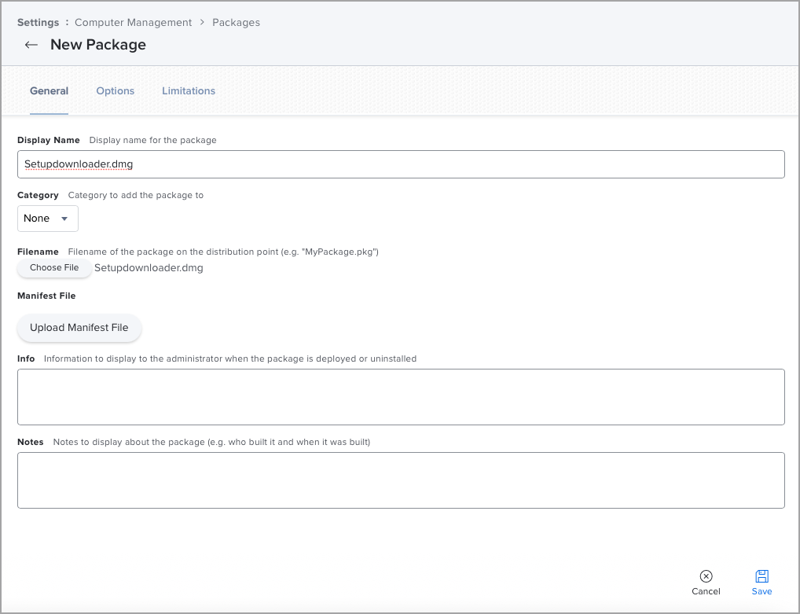Click inside the Display Name field

401,164
